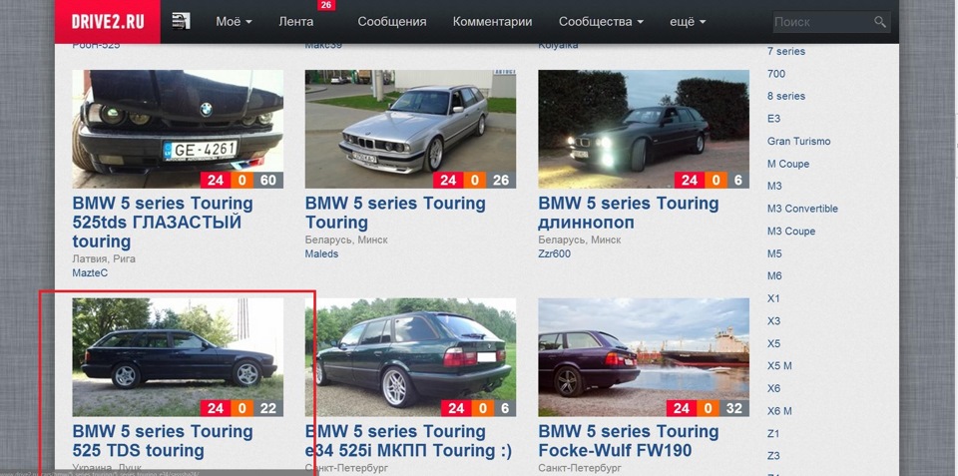Open the Комментарии menu item
This screenshot has height=476, width=958.
(492, 22)
